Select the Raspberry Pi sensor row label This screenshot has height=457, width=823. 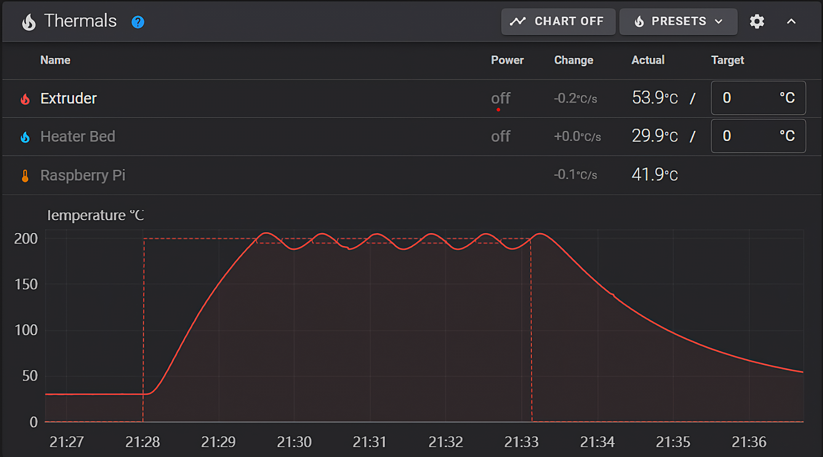(83, 176)
